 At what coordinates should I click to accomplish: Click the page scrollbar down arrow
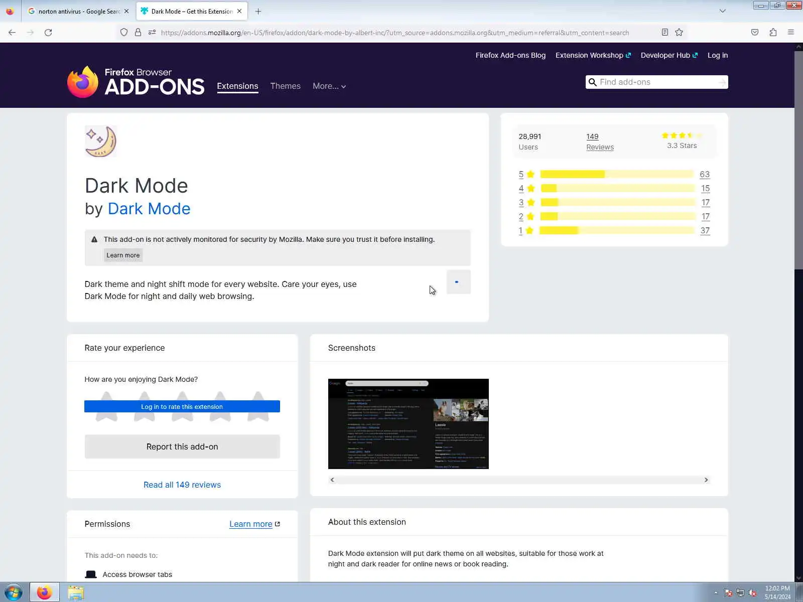798,578
